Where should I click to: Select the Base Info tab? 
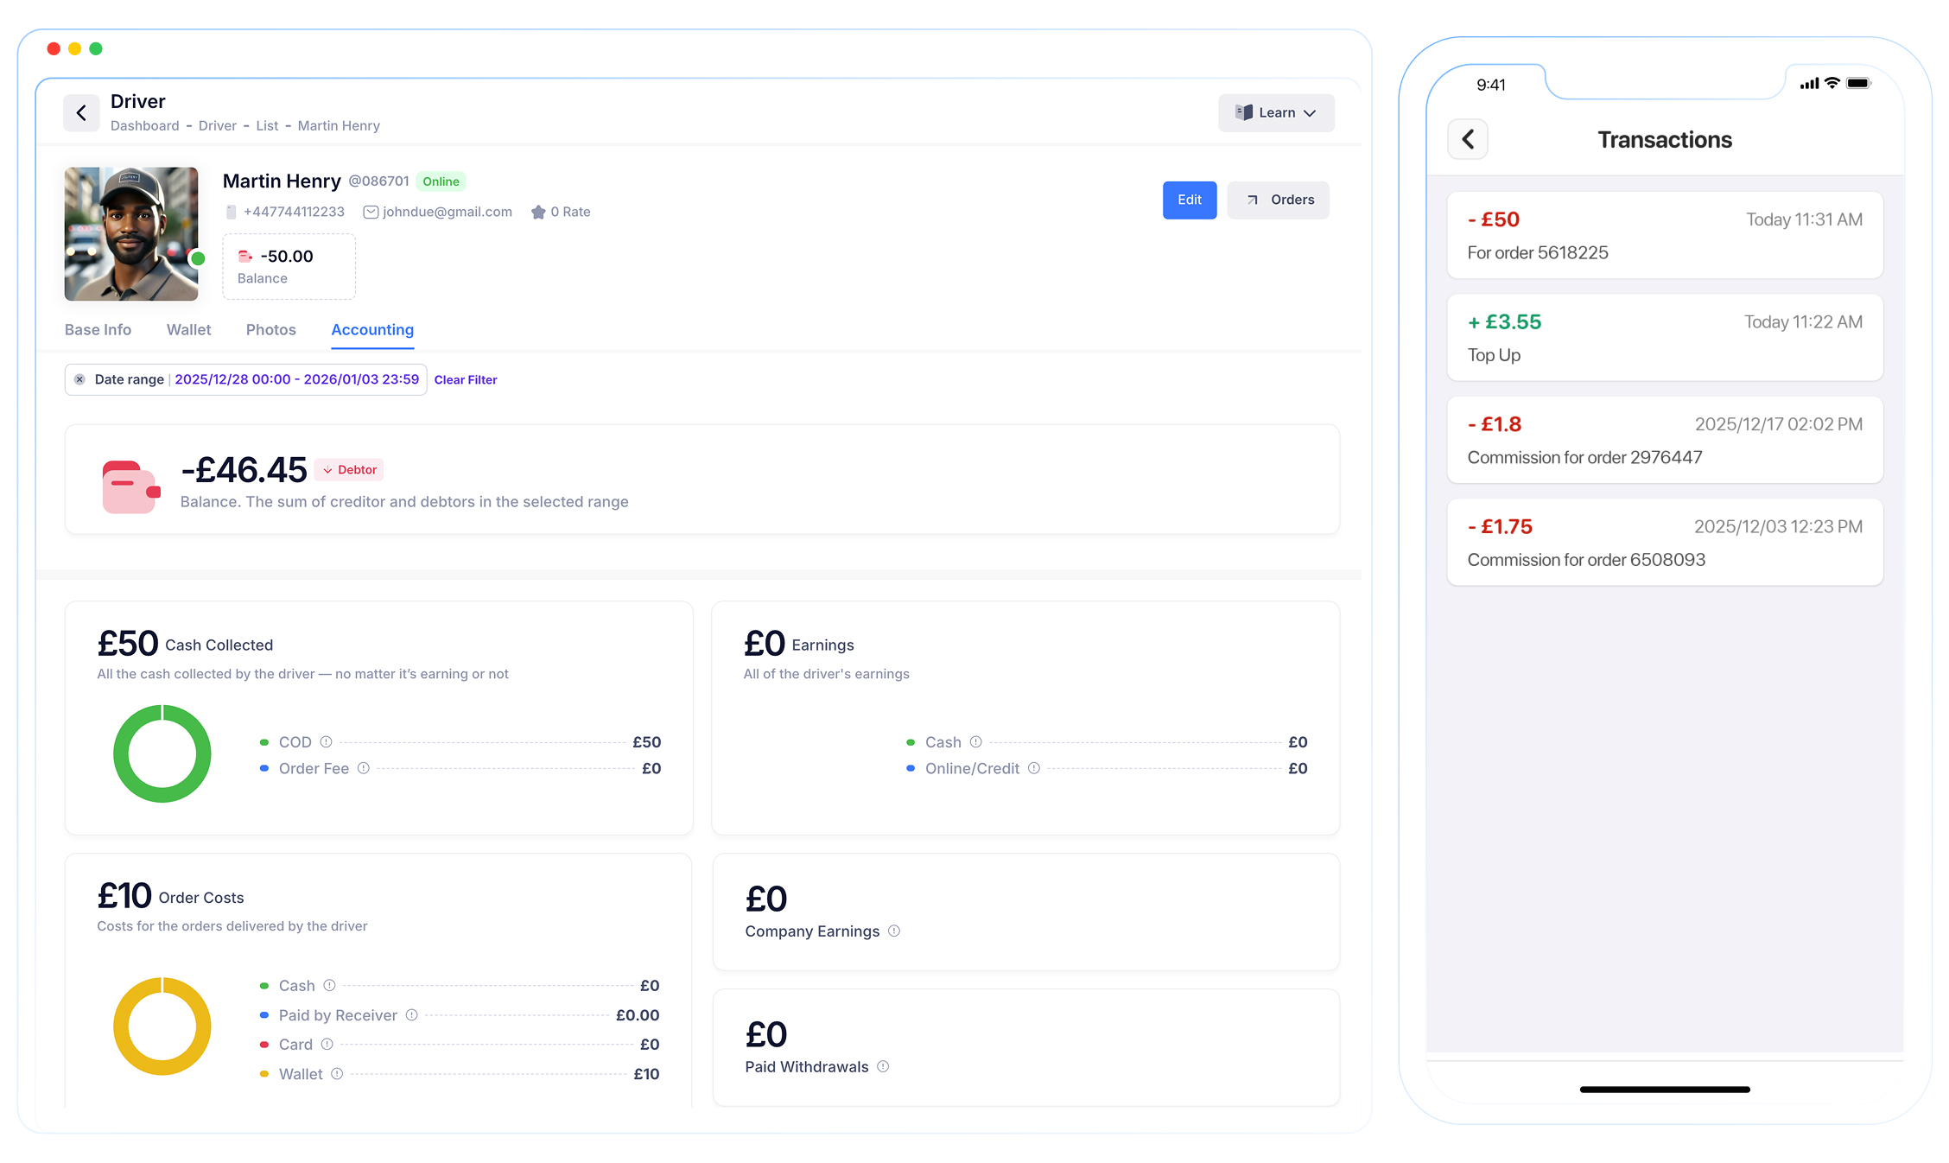[x=98, y=329]
